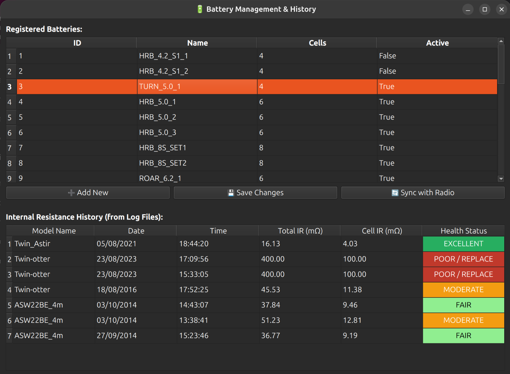Click the time 14:43:07
510x374 pixels.
218,305
